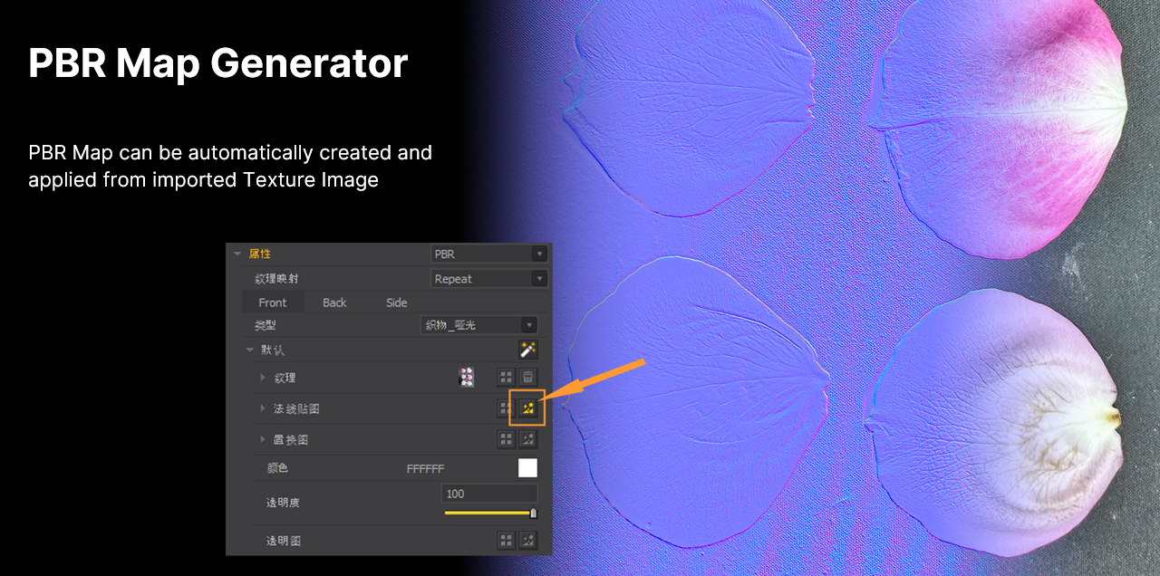Delete the texture using the trash icon
Screen dimensions: 1160x576
coord(527,377)
